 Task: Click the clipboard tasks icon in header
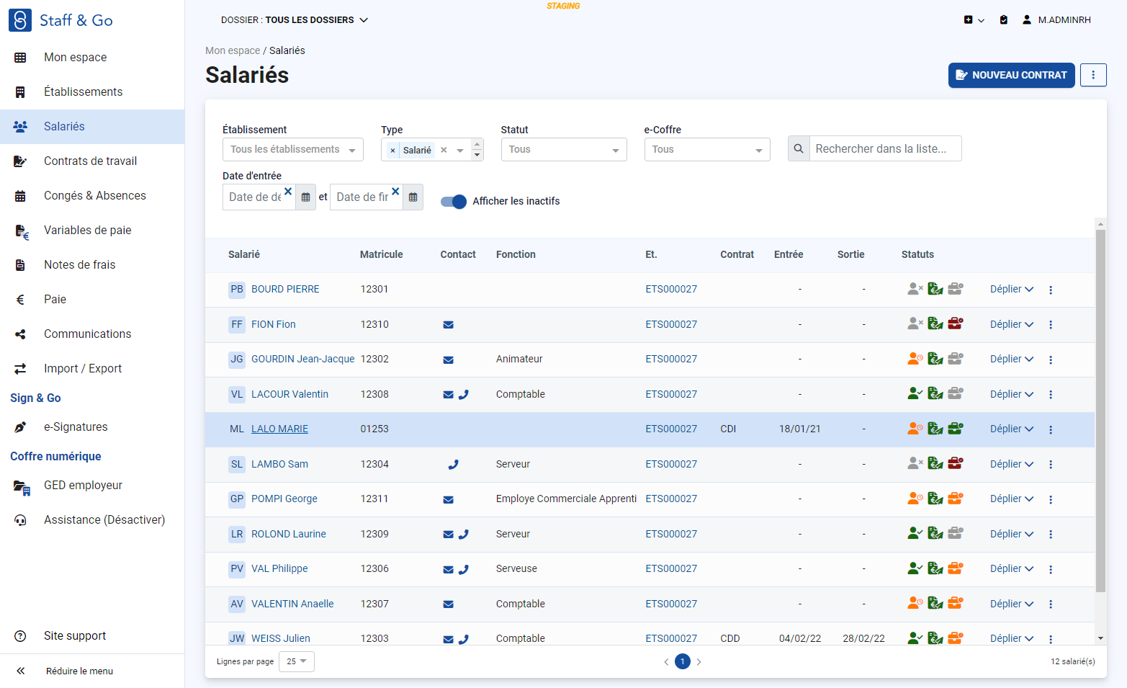point(1003,20)
